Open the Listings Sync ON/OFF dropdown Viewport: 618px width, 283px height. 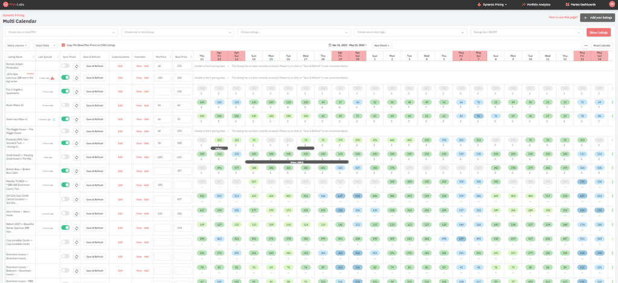[x=526, y=33]
